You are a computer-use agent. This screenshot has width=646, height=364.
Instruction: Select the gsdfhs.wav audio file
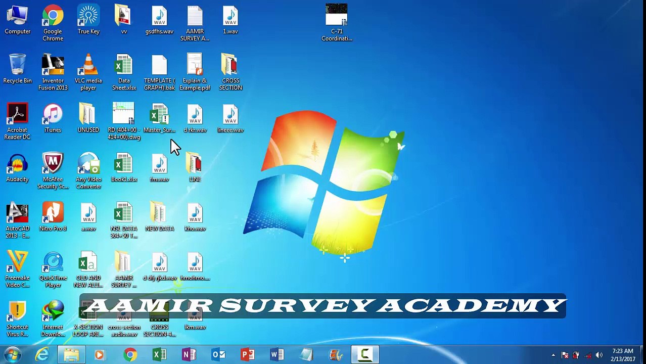pyautogui.click(x=159, y=20)
